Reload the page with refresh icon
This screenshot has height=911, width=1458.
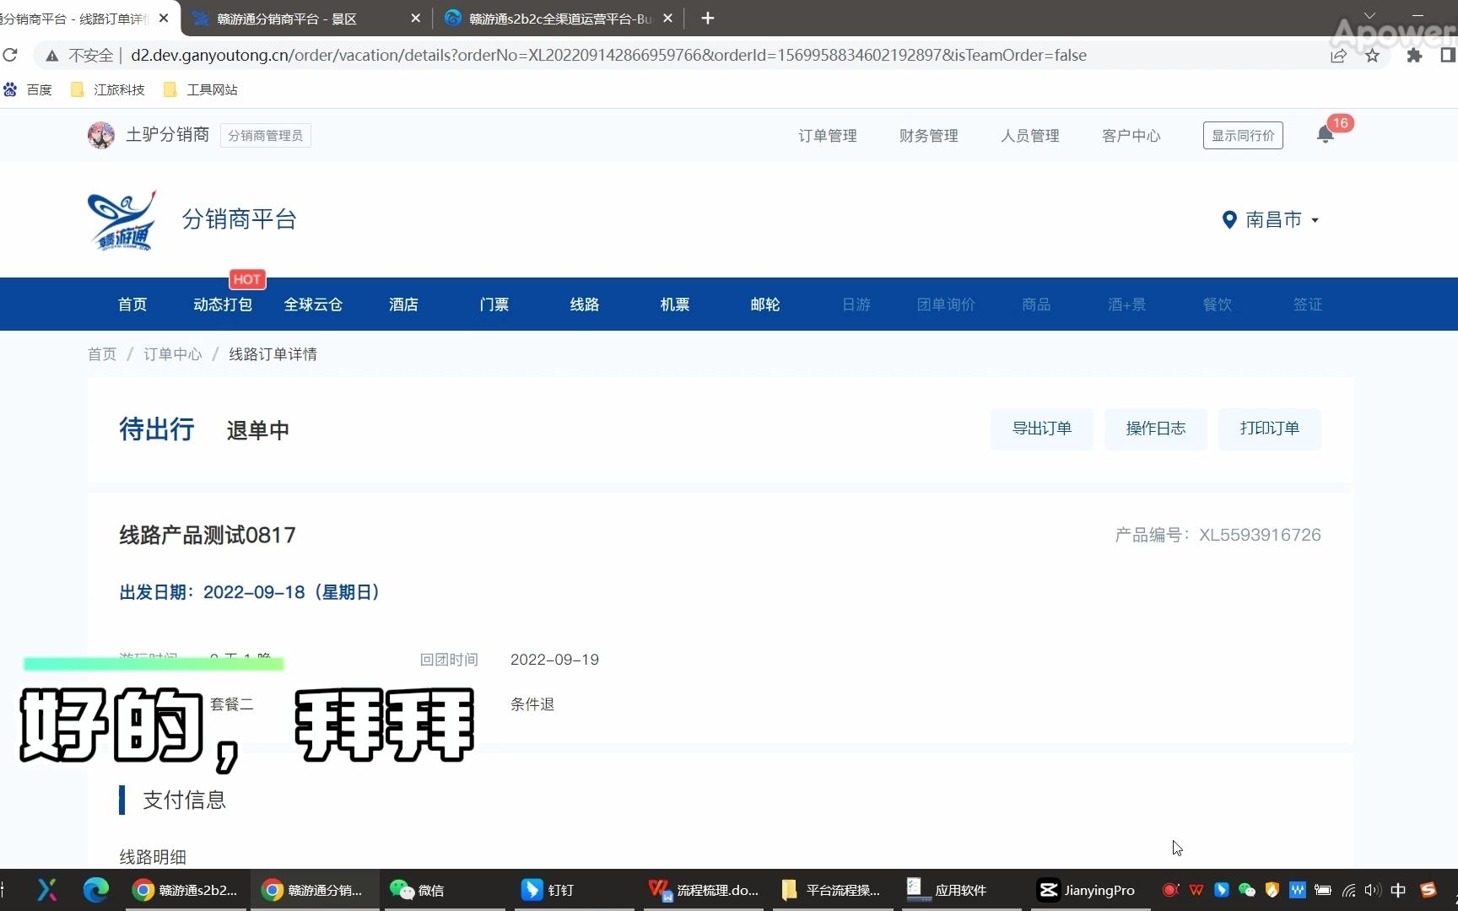point(10,55)
